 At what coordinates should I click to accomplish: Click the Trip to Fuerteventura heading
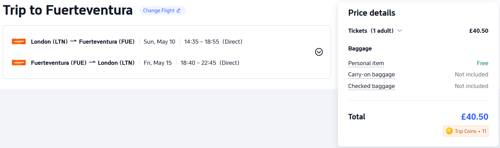(x=68, y=10)
